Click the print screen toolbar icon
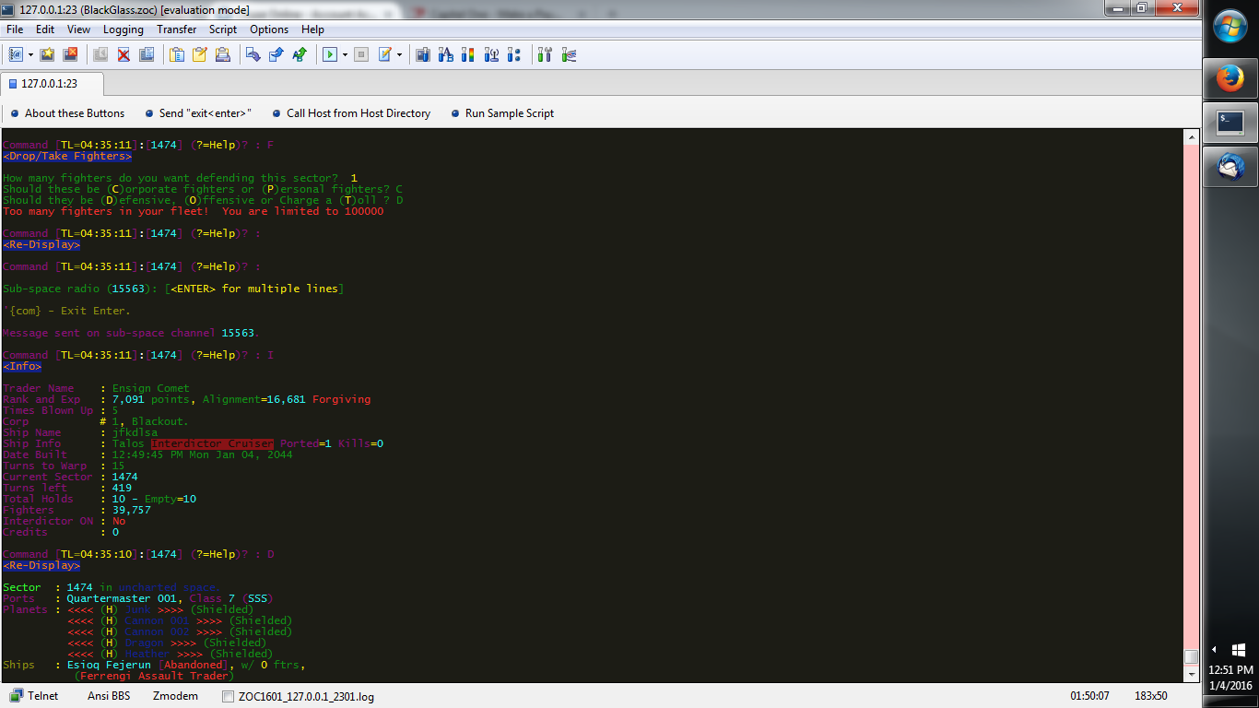This screenshot has height=708, width=1259. coord(222,54)
